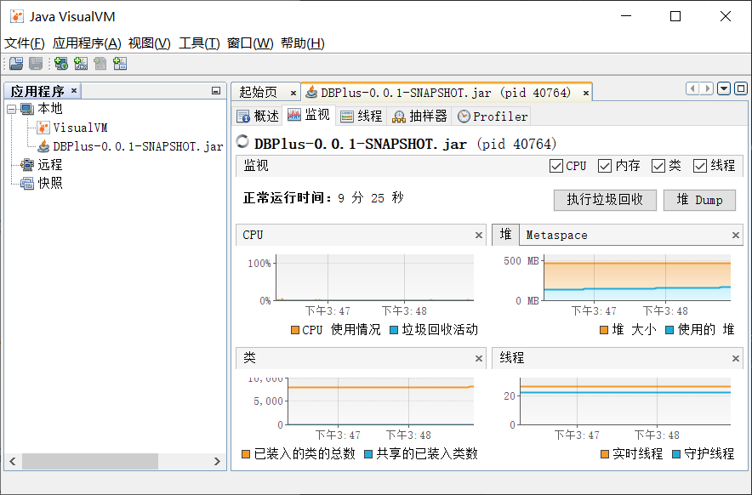Close the 应用程序 panel tab
752x495 pixels.
pyautogui.click(x=74, y=90)
